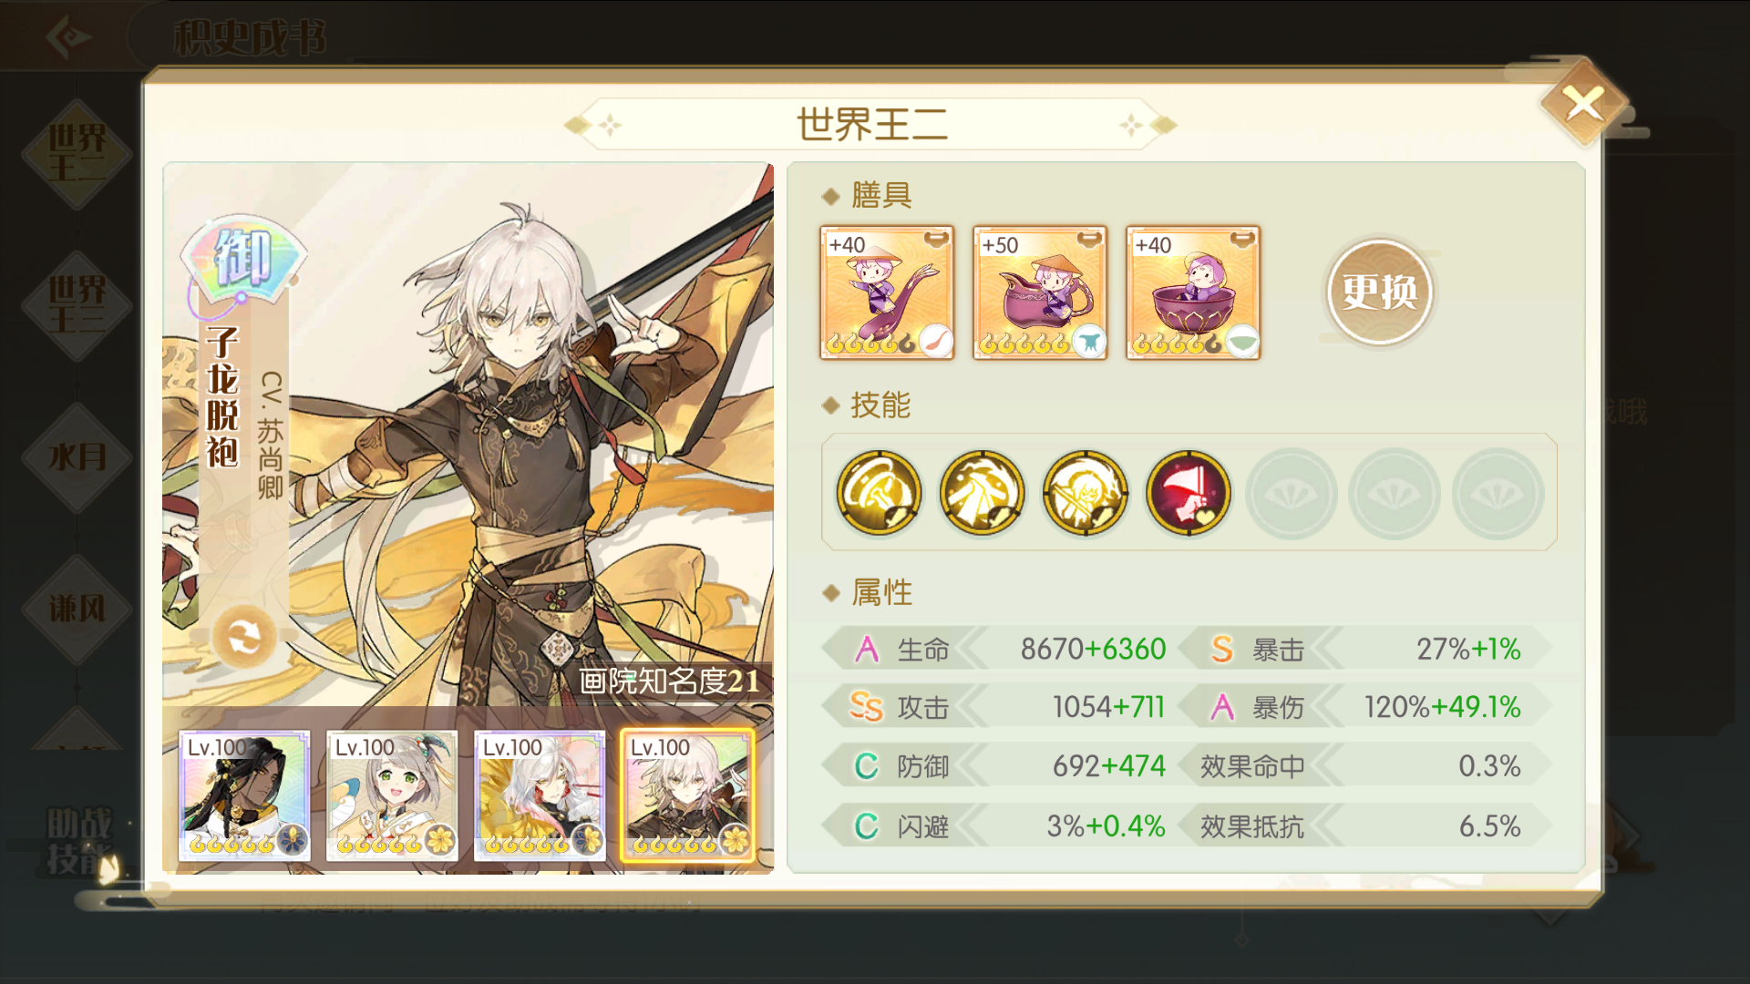Toggle the first locked eye skill slot
Screen dimensions: 1750x984
1291,493
